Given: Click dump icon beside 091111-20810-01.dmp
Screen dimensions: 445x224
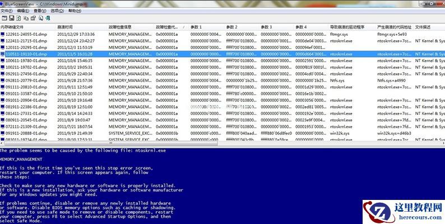Looking at the screenshot, I should tap(3, 87).
